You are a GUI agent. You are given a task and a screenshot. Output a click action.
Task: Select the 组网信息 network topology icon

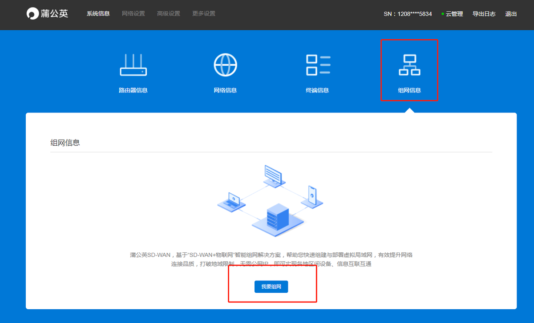click(x=409, y=65)
